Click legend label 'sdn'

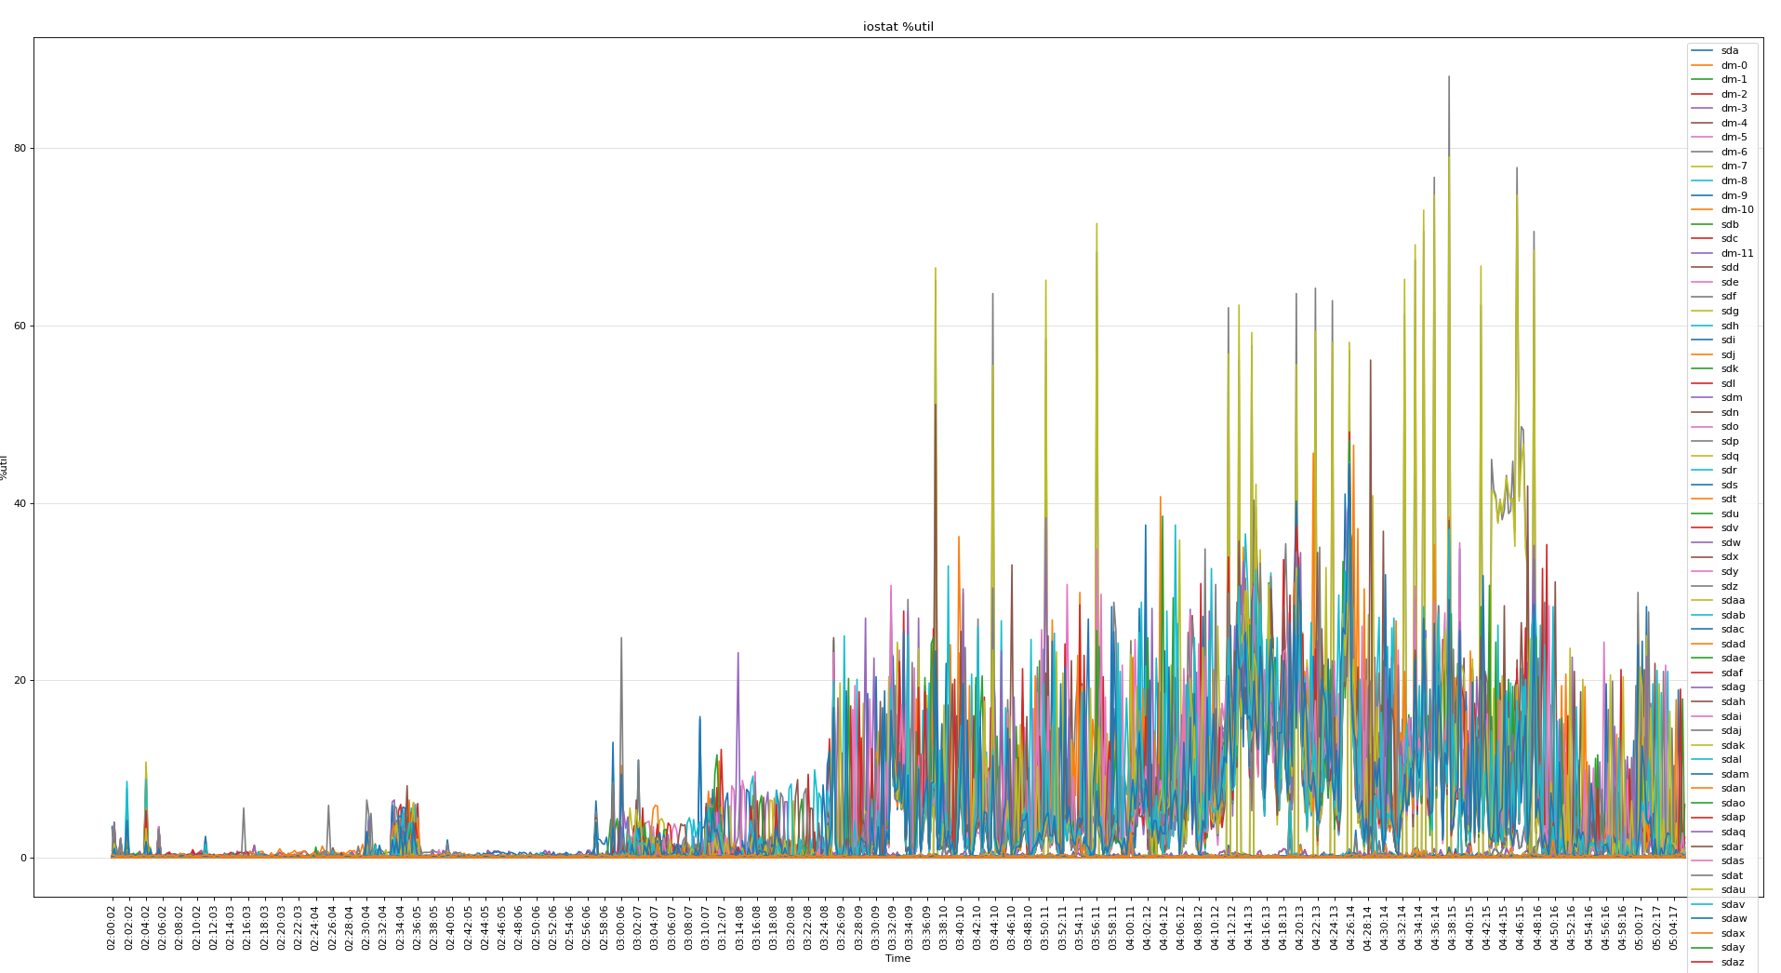tap(1729, 412)
